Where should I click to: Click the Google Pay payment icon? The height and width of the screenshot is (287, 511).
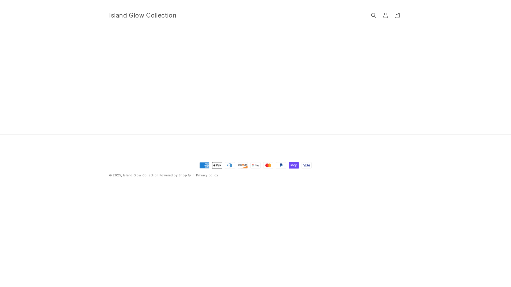pos(256,165)
